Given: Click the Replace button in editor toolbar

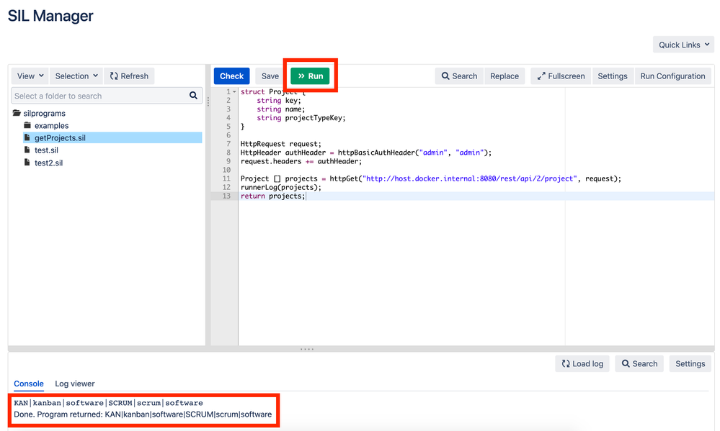Looking at the screenshot, I should [505, 76].
